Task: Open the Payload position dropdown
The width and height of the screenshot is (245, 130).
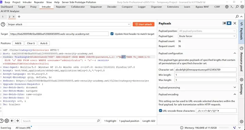Action: point(207,31)
